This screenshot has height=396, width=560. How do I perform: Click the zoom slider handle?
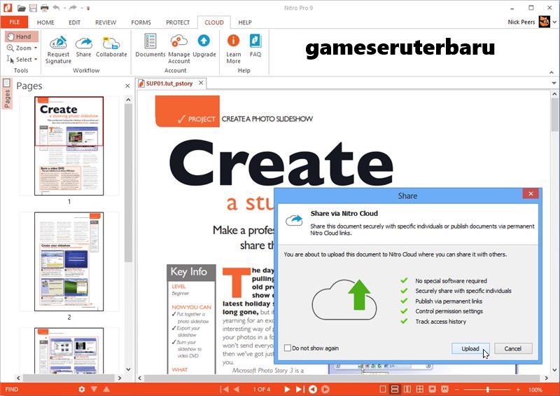pos(487,390)
